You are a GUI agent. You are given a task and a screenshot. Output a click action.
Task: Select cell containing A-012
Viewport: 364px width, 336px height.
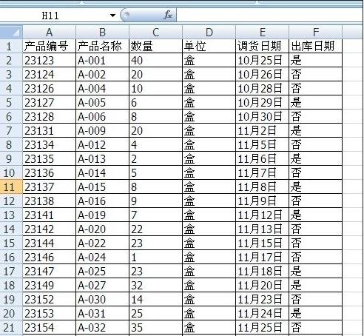coord(103,144)
